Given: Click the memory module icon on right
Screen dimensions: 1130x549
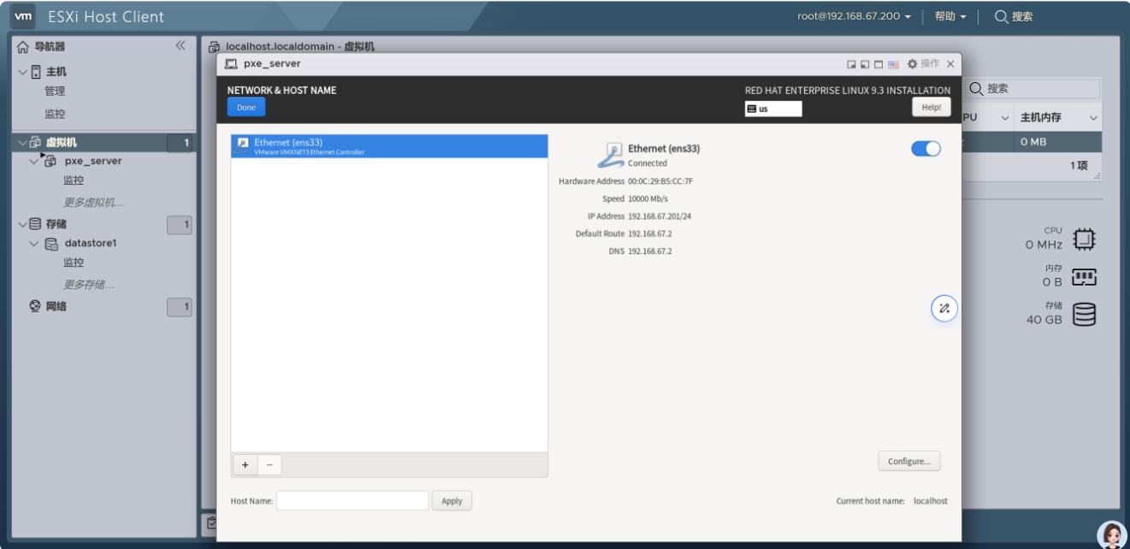Looking at the screenshot, I should 1084,277.
